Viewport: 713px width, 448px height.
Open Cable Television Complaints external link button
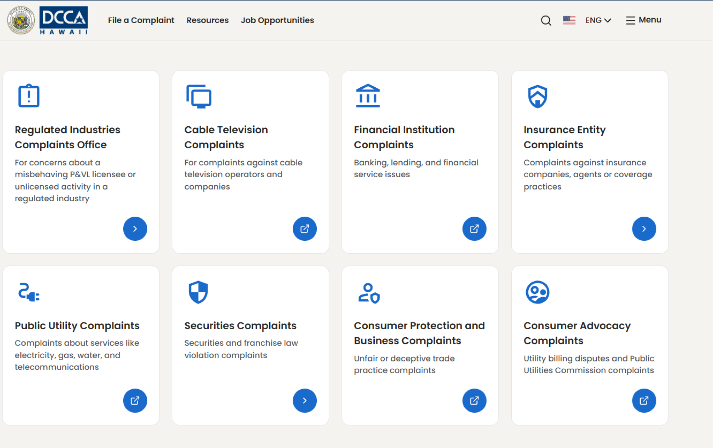point(305,228)
